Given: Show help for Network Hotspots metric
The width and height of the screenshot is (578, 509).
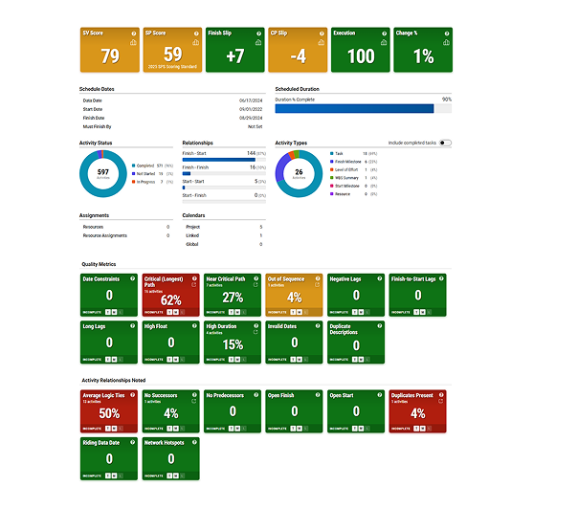Looking at the screenshot, I should click(x=194, y=442).
